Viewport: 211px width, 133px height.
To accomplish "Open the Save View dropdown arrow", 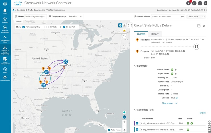I will pos(204,17).
